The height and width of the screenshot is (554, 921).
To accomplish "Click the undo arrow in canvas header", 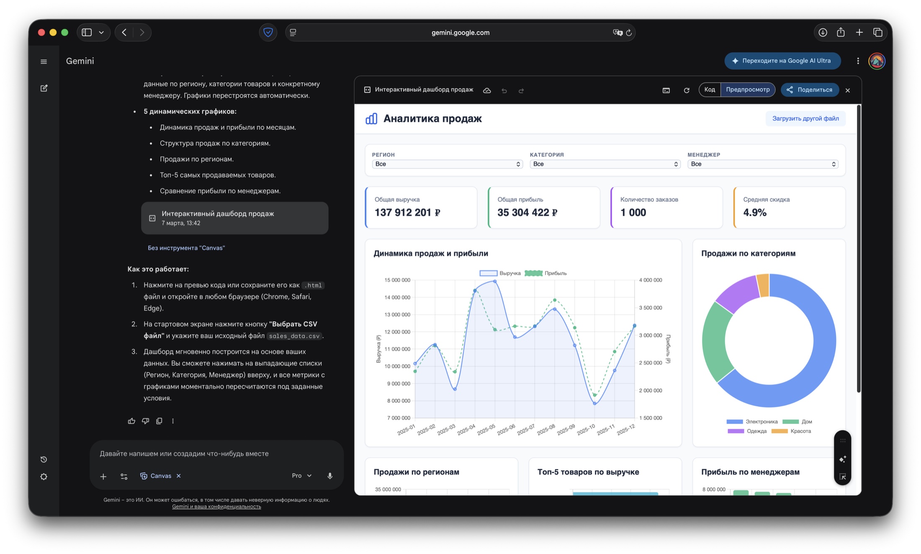I will (x=504, y=90).
